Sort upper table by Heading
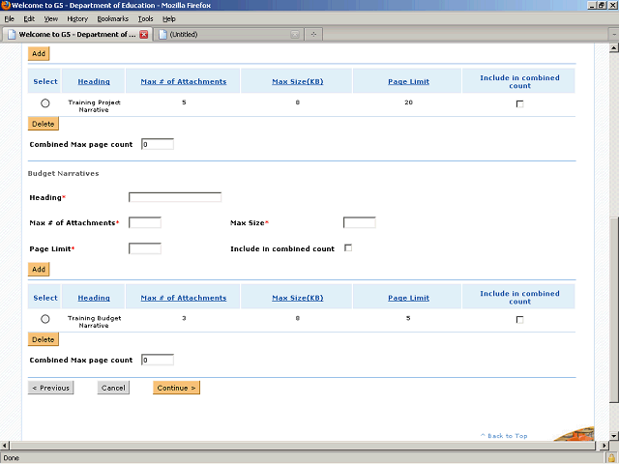The image size is (619, 464). [x=94, y=81]
